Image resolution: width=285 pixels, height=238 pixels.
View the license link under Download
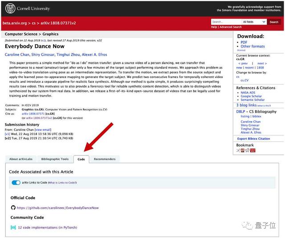241,50
